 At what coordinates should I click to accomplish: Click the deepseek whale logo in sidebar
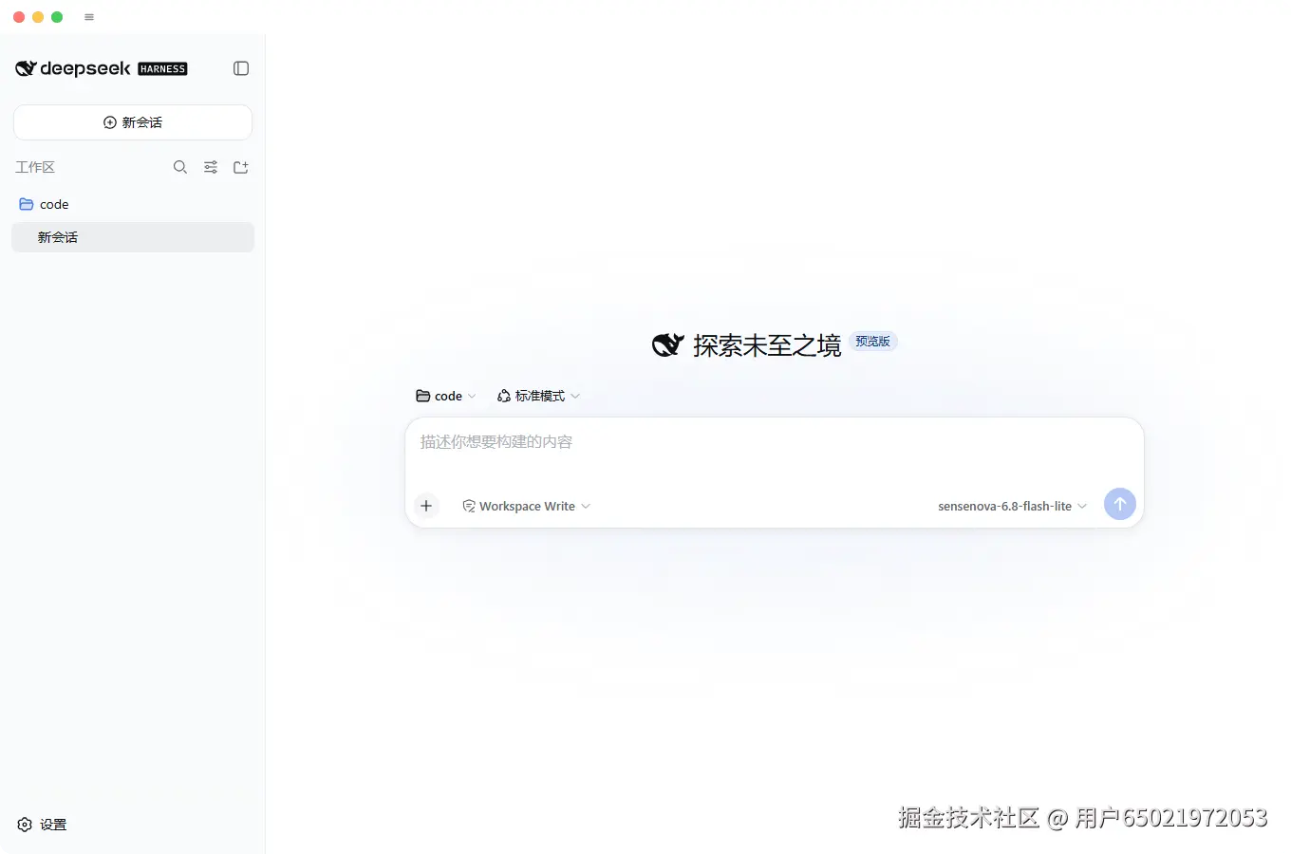click(x=26, y=68)
